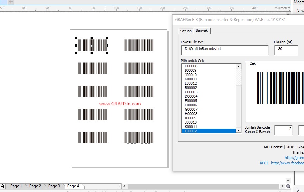Image resolution: width=304 pixels, height=192 pixels.
Task: Switch to the Satuan tab
Action: (x=186, y=31)
